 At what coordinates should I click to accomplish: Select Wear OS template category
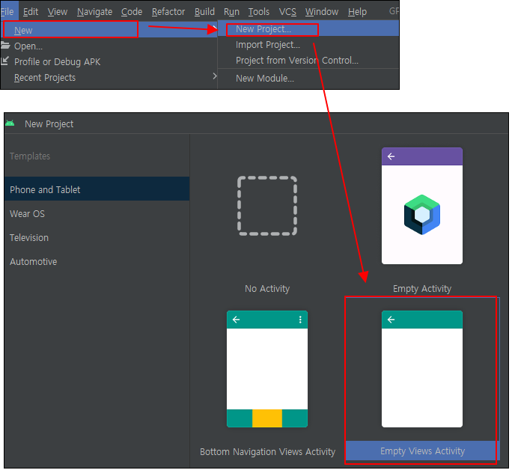tap(97, 213)
